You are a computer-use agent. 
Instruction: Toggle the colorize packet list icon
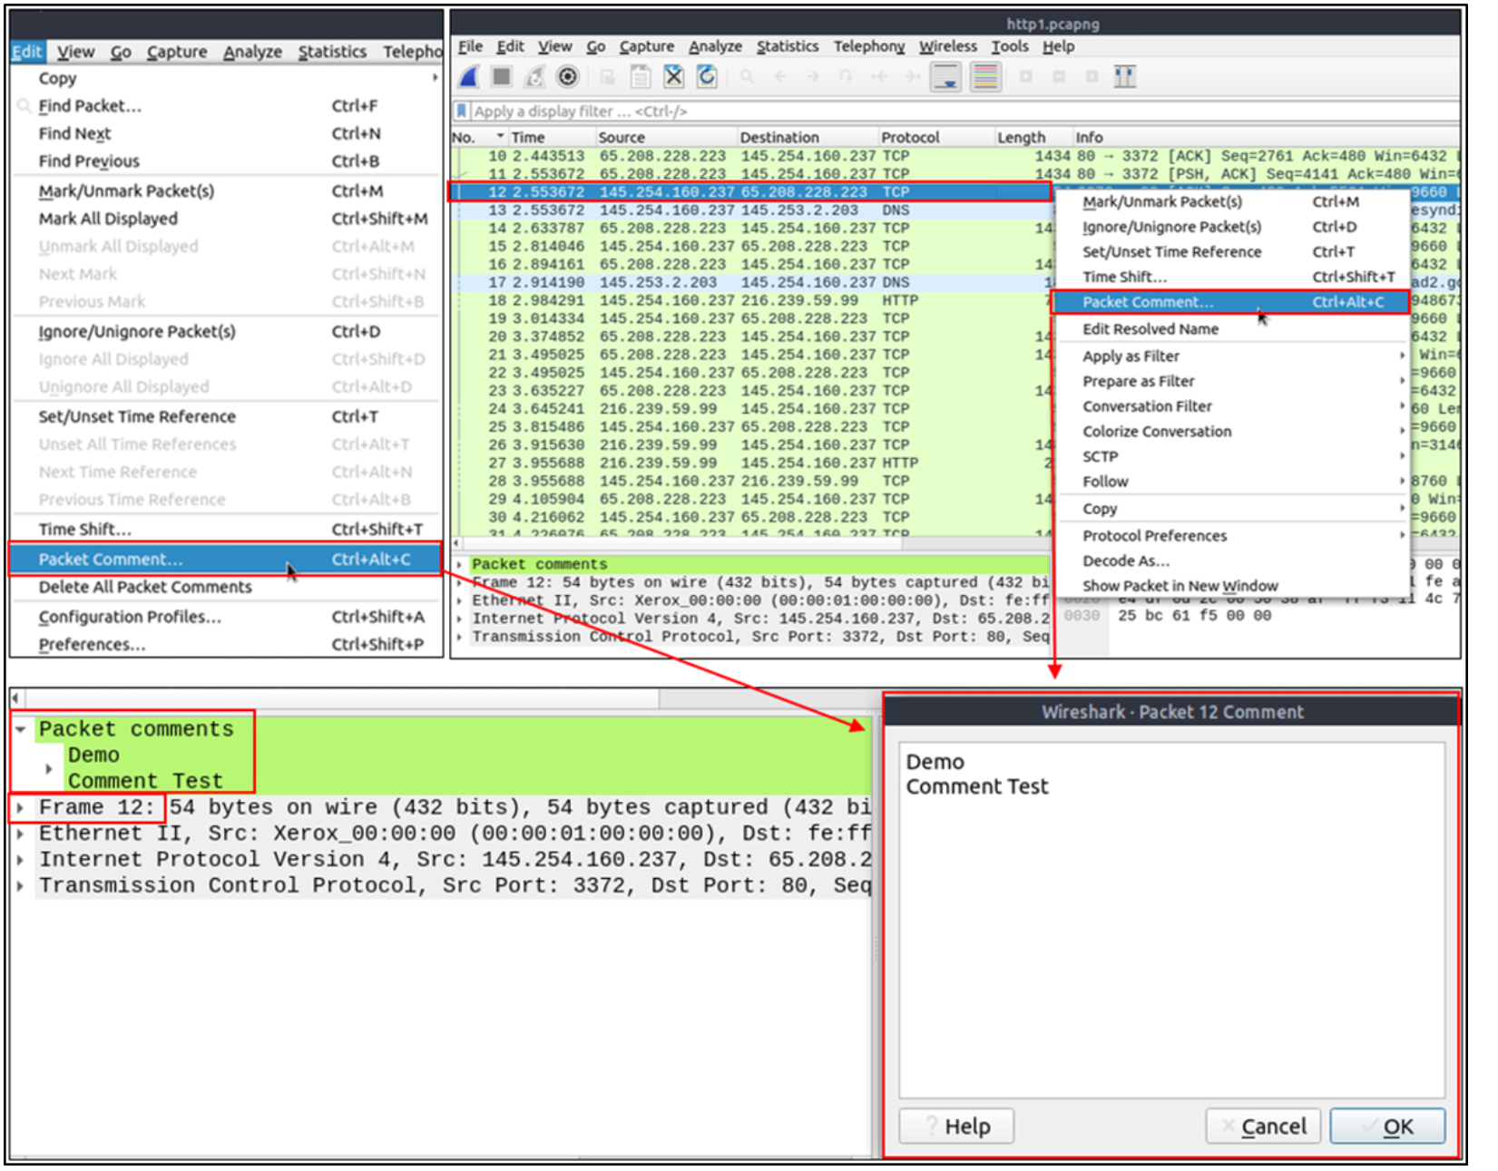pos(985,77)
